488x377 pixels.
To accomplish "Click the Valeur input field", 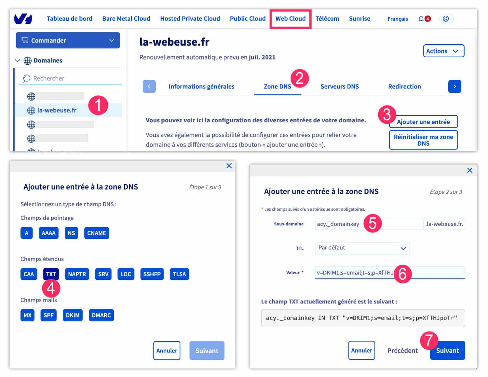I will (x=390, y=273).
